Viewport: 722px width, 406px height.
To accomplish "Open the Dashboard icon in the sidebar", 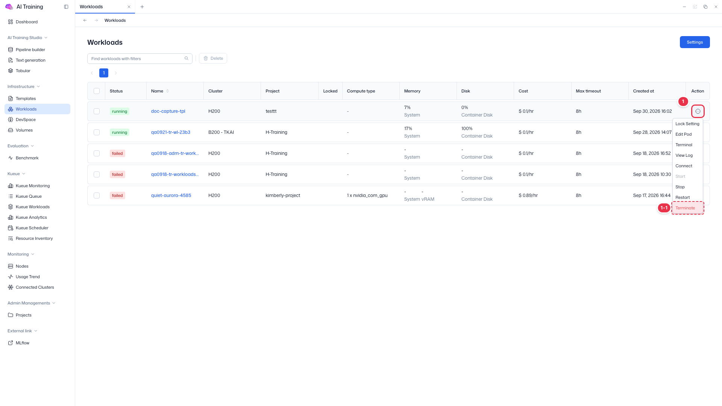I will (11, 22).
